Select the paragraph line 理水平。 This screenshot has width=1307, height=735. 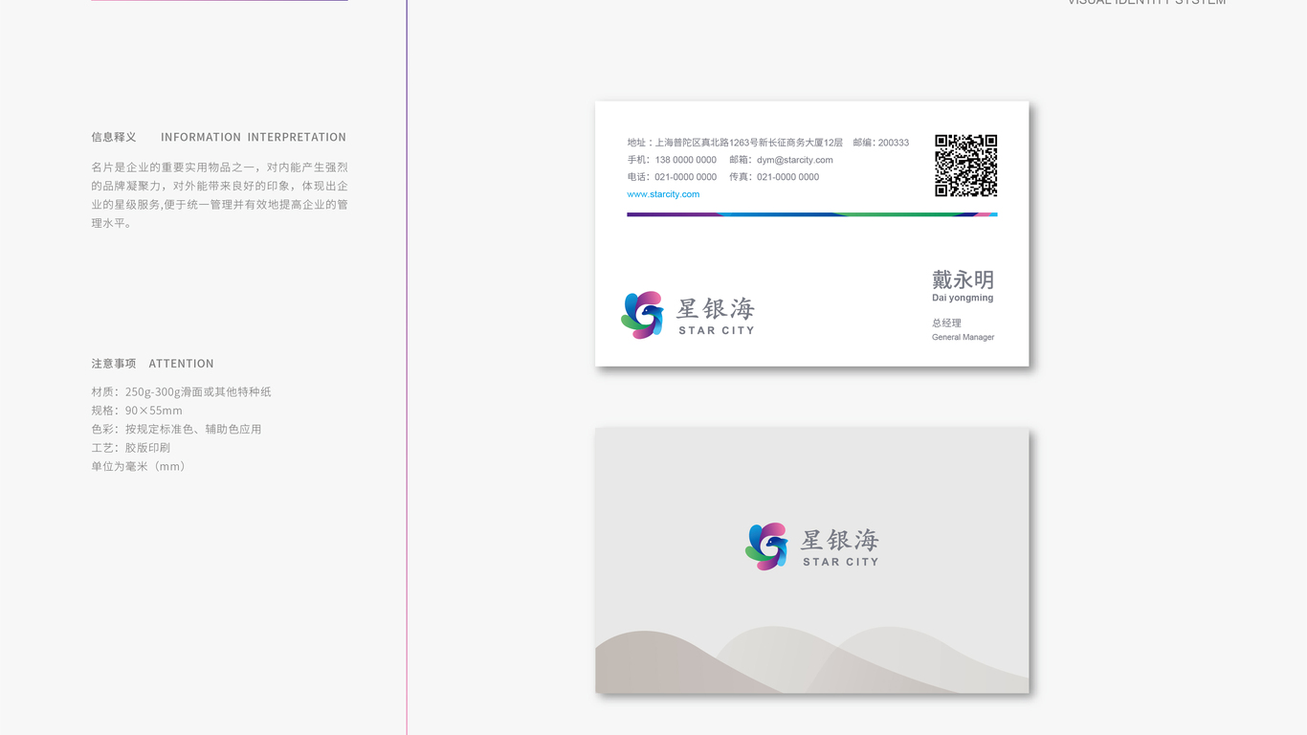tap(112, 223)
